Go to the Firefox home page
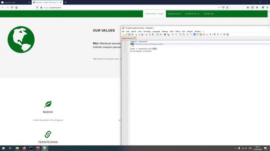The image size is (270, 151). tap(16, 8)
